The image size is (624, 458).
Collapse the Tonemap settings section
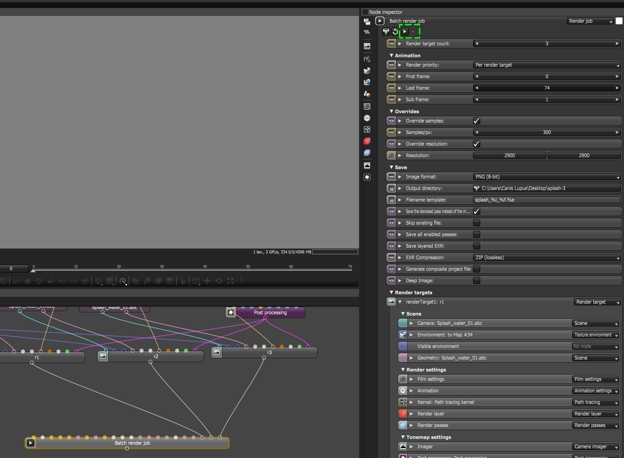tap(403, 437)
